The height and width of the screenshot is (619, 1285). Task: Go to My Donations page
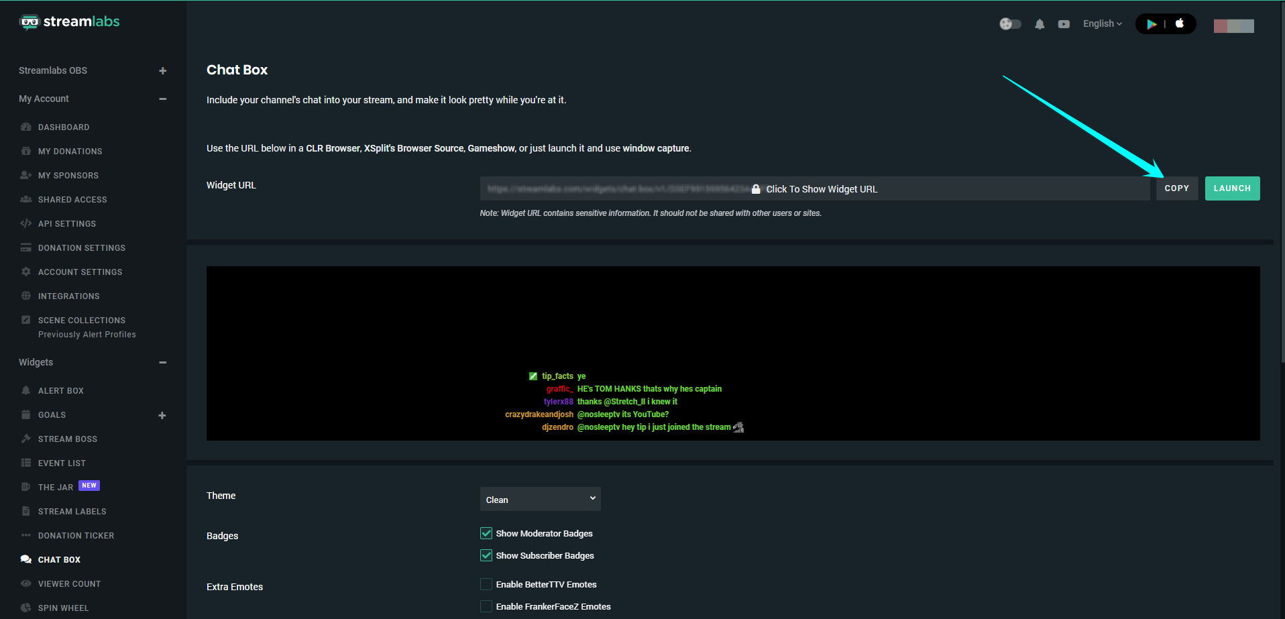coord(70,152)
